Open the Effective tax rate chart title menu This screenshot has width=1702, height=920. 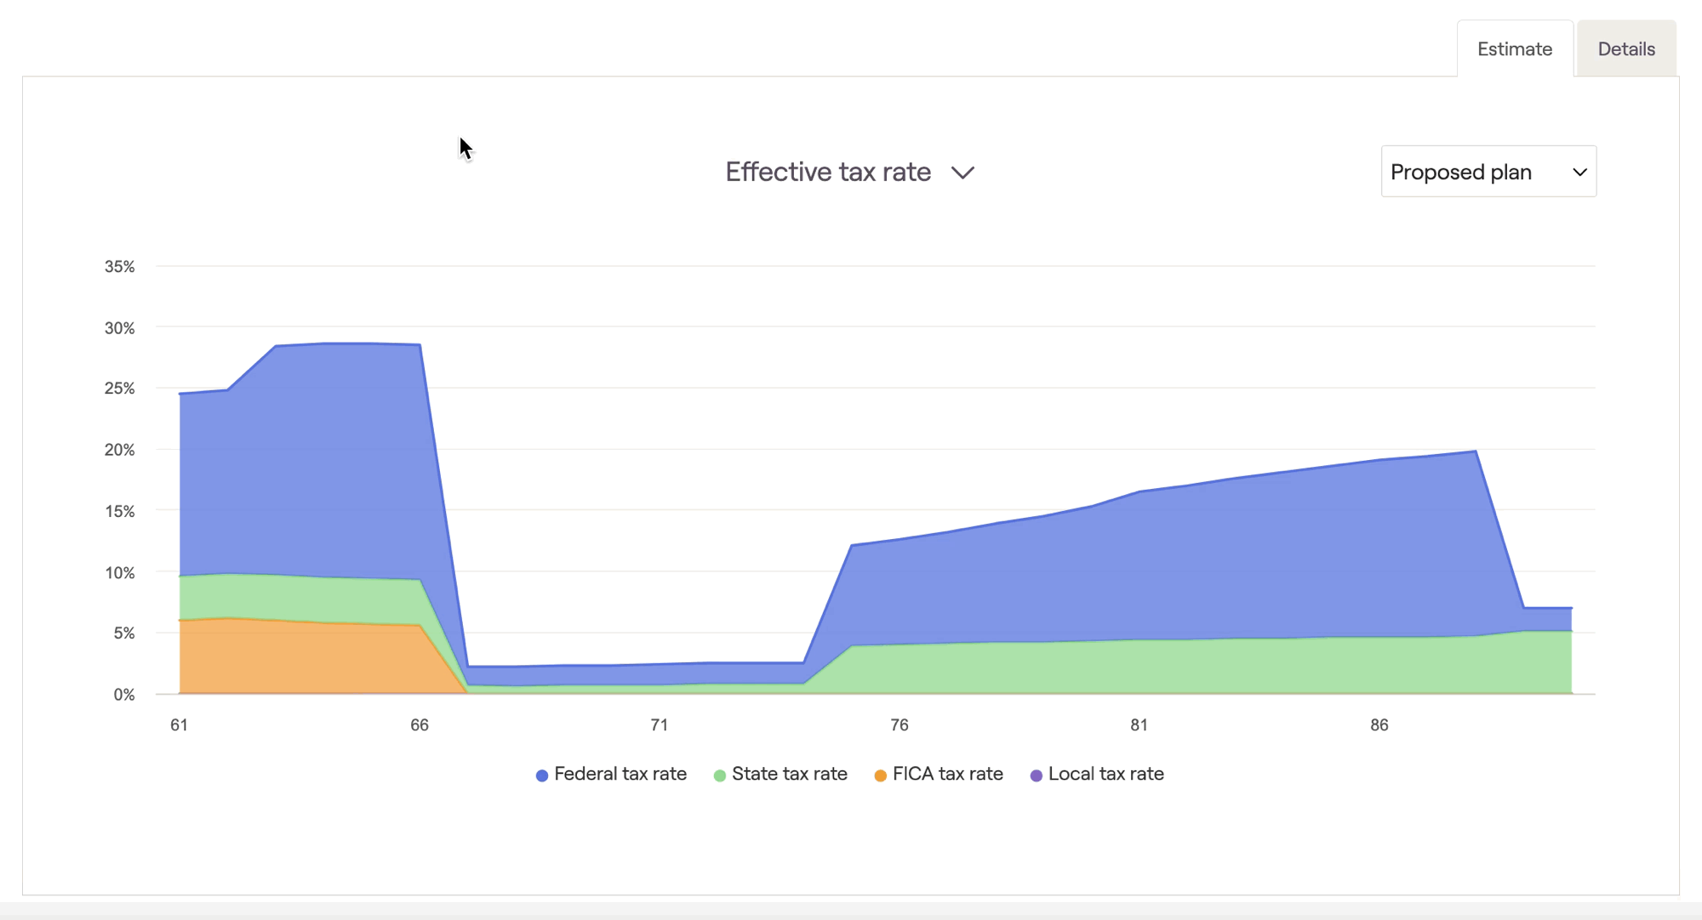(828, 172)
